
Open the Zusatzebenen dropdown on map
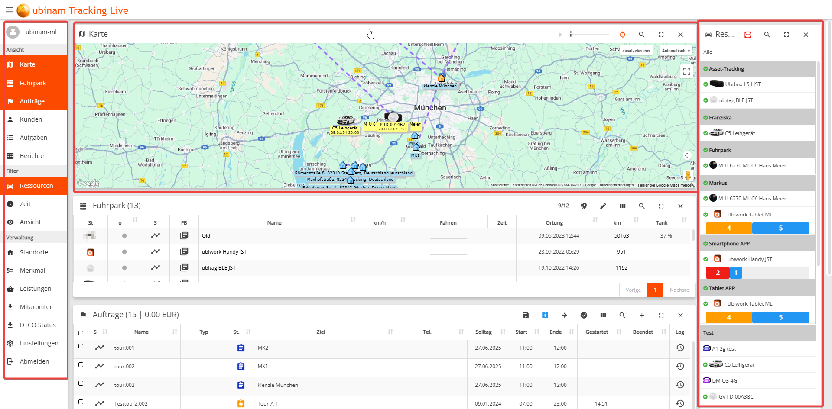coord(636,51)
